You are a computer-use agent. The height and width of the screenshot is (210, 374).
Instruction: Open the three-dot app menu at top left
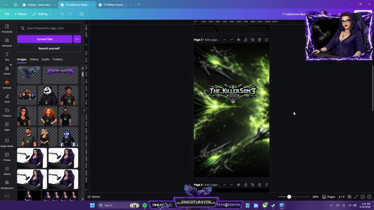pos(5,5)
